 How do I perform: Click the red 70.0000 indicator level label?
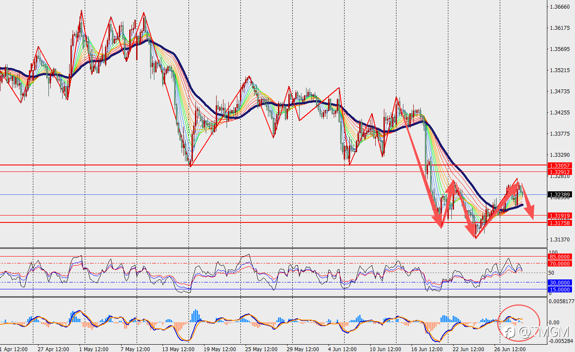pos(559,263)
